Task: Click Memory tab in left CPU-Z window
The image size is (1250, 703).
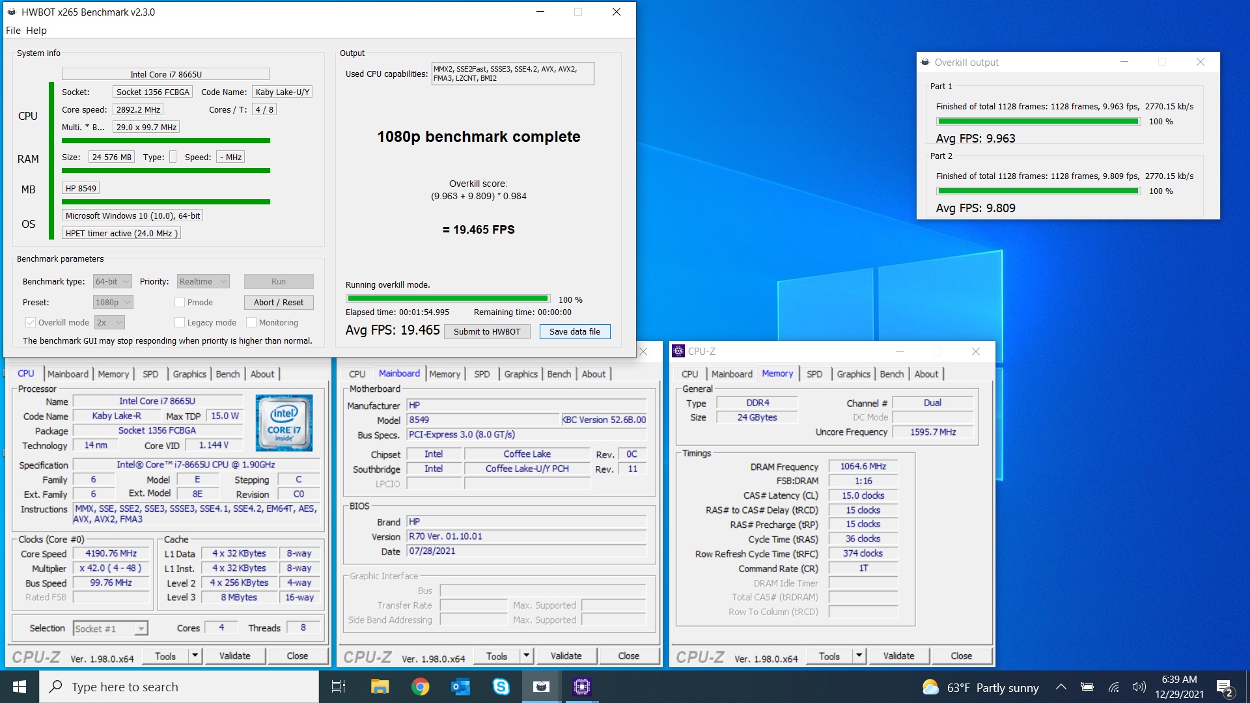Action: click(x=113, y=374)
